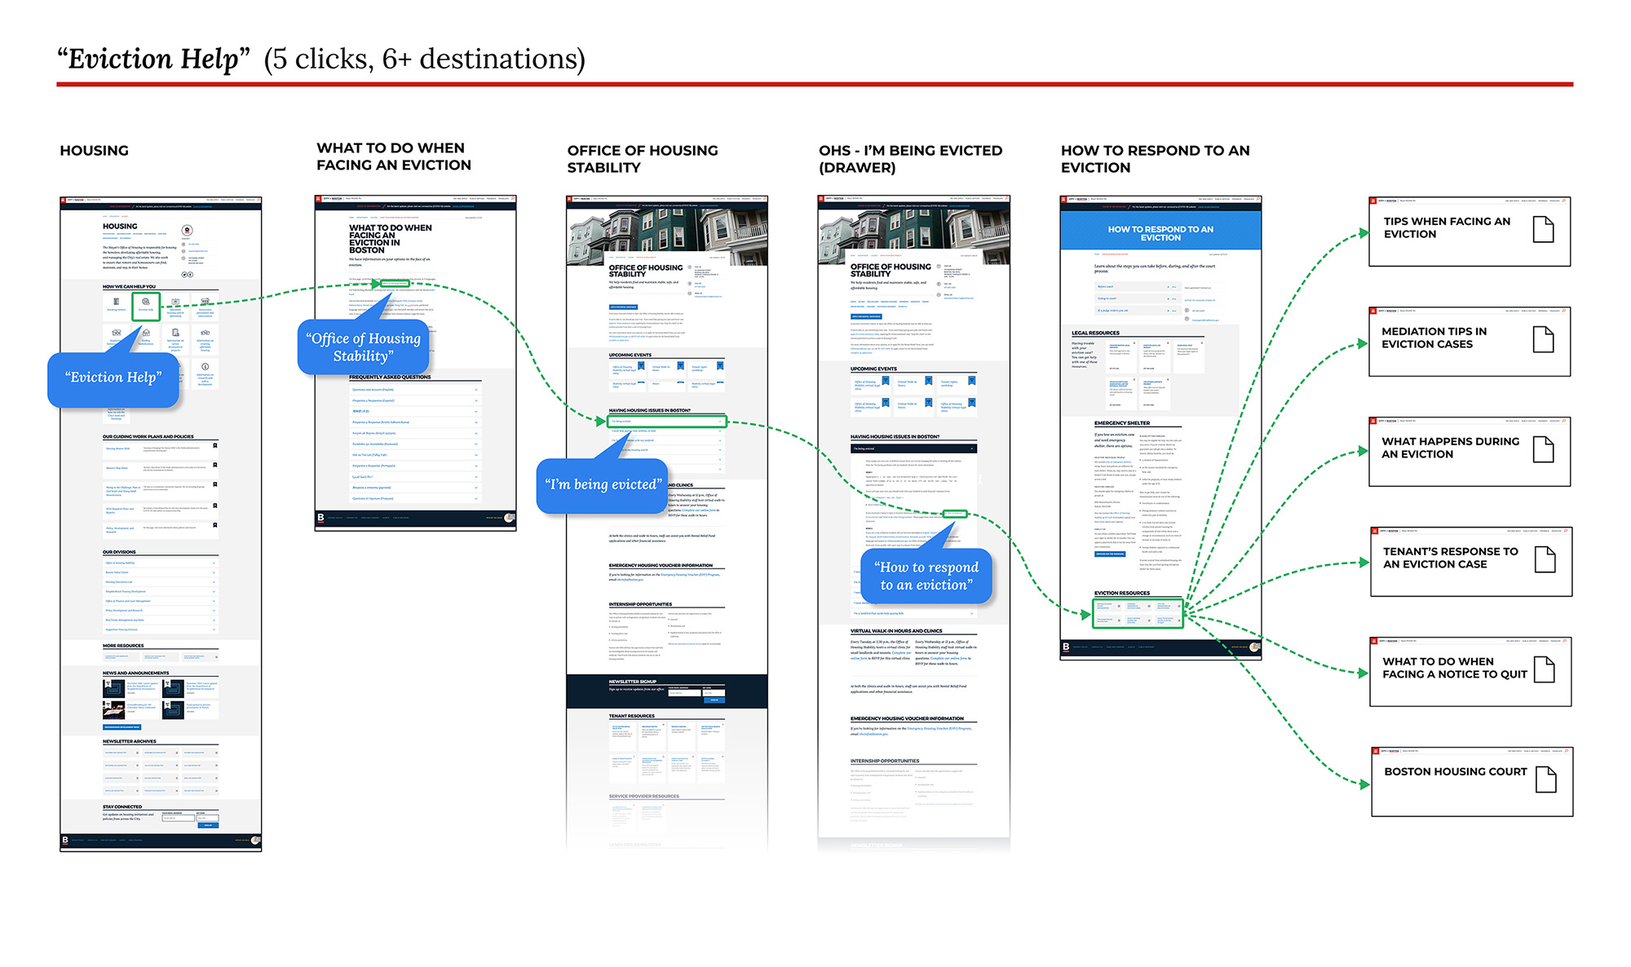The width and height of the screenshot is (1631, 967).
Task: Click document icon on Boston Housing Court card
Action: pyautogui.click(x=1545, y=779)
